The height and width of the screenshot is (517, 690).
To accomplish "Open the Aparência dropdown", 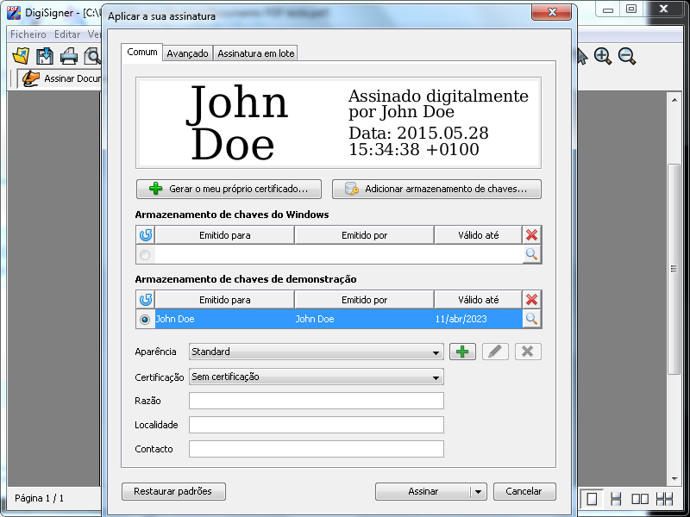I will pyautogui.click(x=316, y=352).
